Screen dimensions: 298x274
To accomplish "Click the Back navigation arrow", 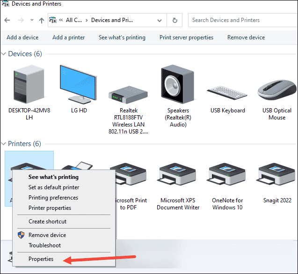I will tap(7, 20).
